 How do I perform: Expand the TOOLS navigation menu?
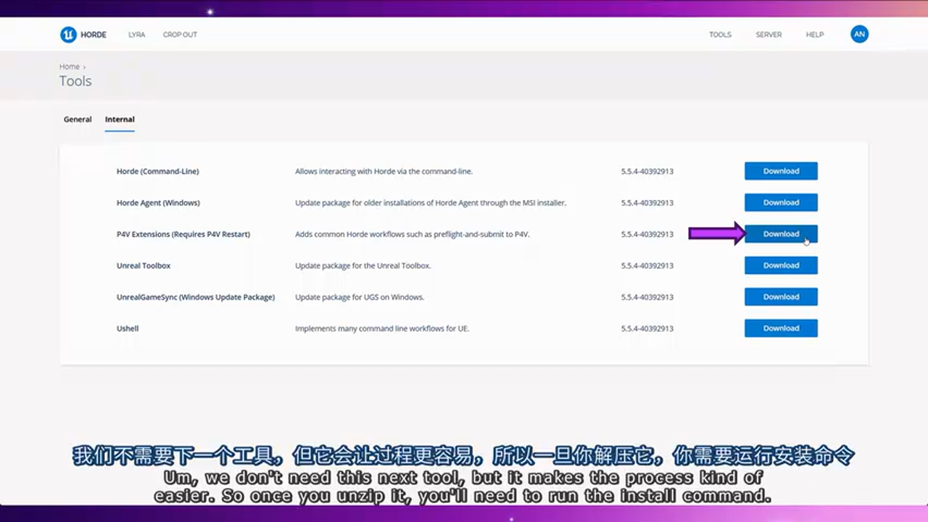pyautogui.click(x=720, y=35)
